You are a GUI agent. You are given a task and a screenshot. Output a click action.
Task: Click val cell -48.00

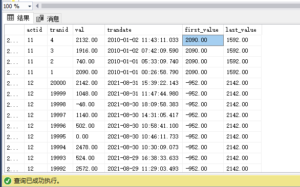(89, 104)
